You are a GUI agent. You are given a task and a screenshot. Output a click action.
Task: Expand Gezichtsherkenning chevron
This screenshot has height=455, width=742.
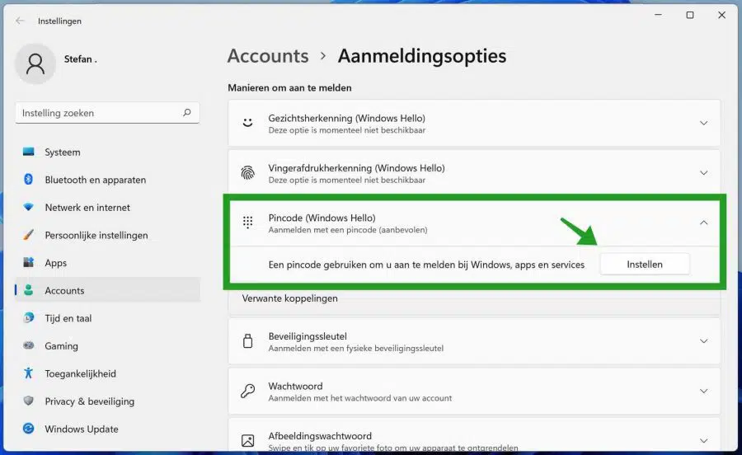point(704,123)
